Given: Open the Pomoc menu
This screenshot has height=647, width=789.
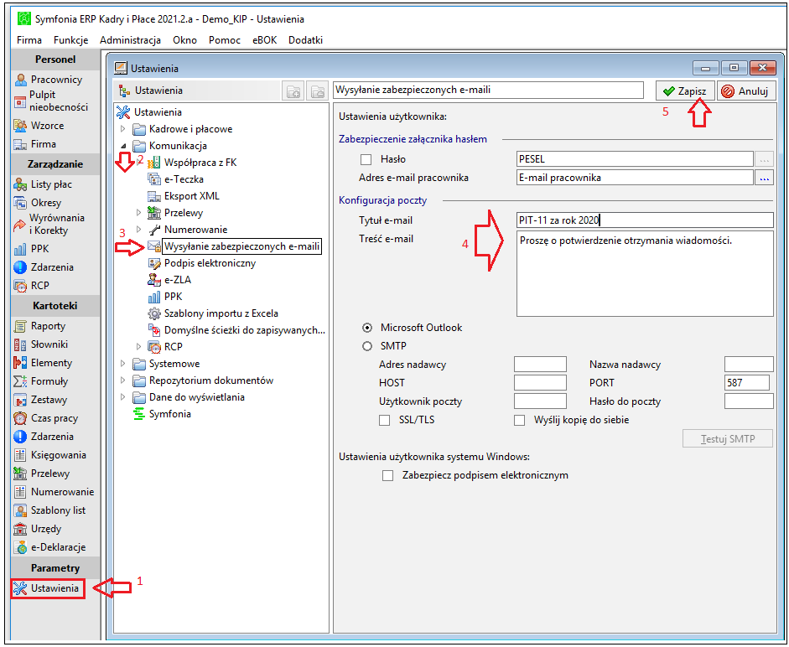Looking at the screenshot, I should tap(225, 40).
